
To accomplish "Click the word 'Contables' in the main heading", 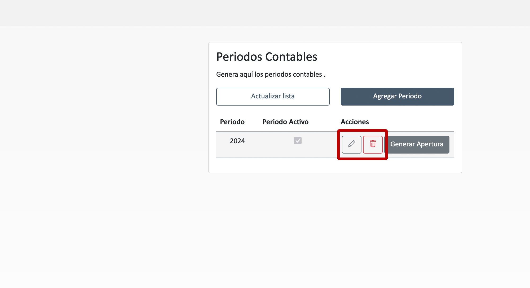I will (291, 57).
